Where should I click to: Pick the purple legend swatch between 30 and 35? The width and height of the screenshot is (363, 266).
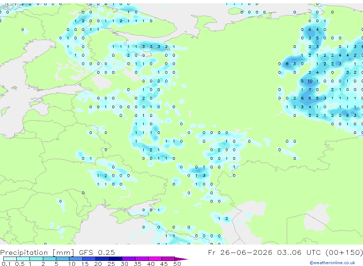[129, 259]
